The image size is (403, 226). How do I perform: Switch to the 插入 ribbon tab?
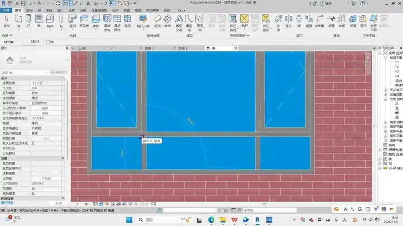pyautogui.click(x=60, y=10)
